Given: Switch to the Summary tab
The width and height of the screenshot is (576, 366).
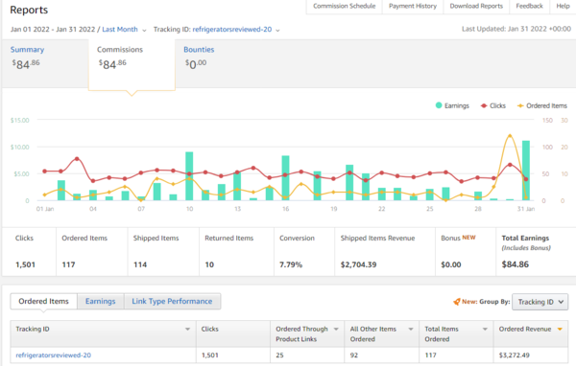Looking at the screenshot, I should point(27,50).
